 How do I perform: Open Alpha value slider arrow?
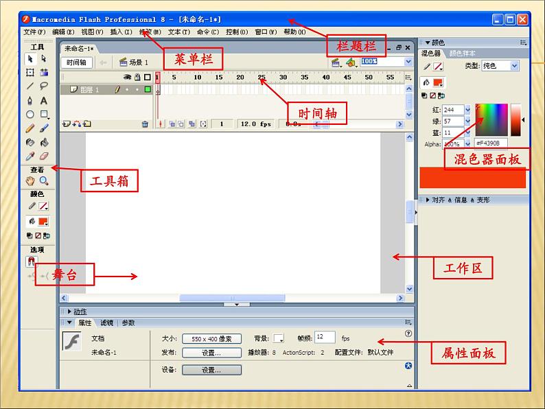pos(467,143)
